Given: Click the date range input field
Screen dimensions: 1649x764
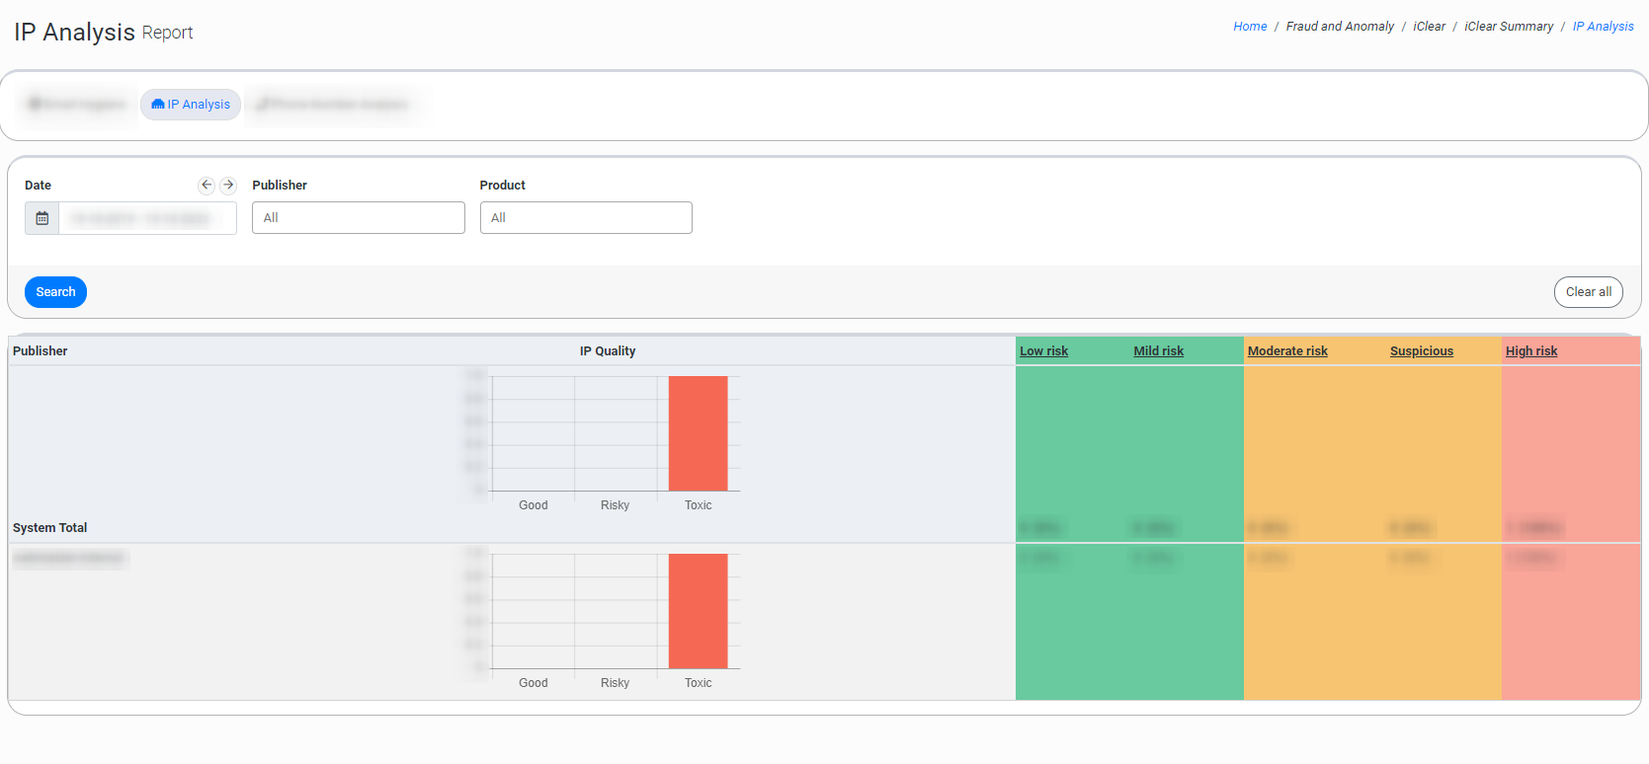Looking at the screenshot, I should (x=147, y=218).
